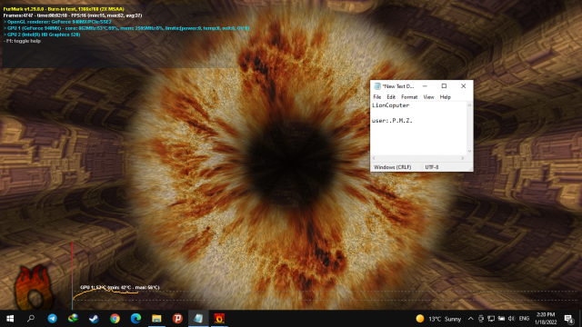This screenshot has height=327, width=582.
Task: Click 'GPU 2 (Intel(R) HD Graphics 520)' line
Action: pos(42,35)
